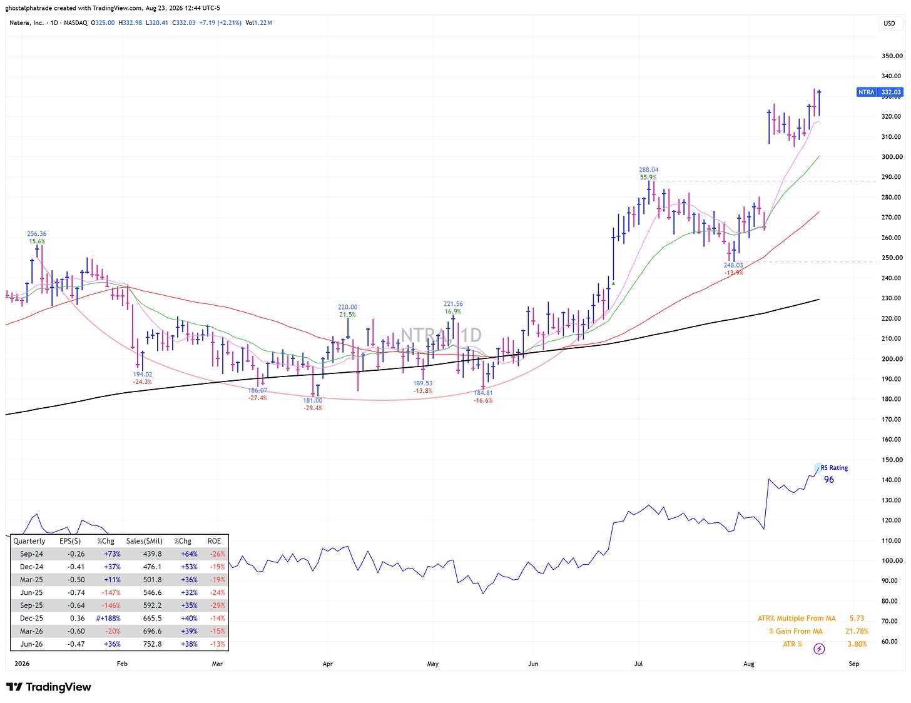Select the Natera, Inc. symbol name

(x=28, y=23)
